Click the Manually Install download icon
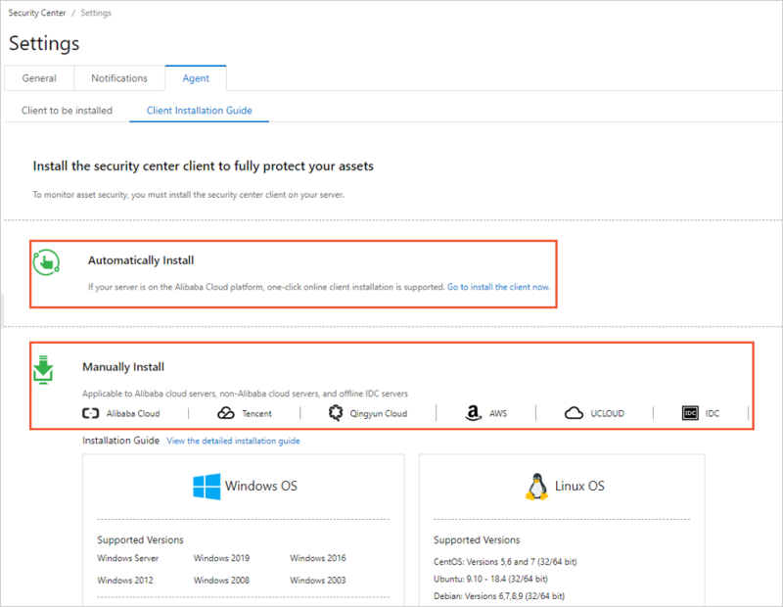The width and height of the screenshot is (783, 607). click(44, 370)
